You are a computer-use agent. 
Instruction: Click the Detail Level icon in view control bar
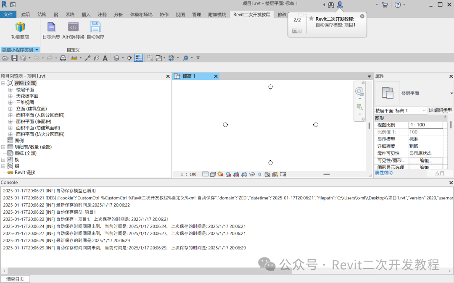pyautogui.click(x=205, y=174)
